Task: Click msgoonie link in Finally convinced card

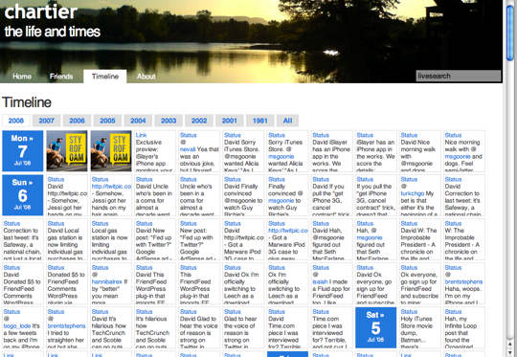Action: [281, 201]
